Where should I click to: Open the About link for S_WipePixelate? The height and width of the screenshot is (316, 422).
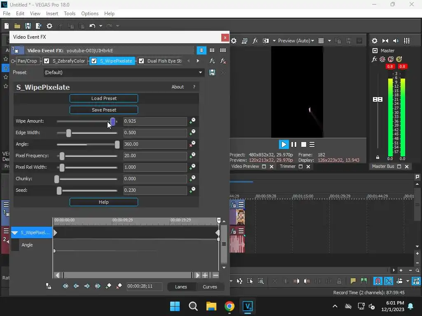tap(178, 87)
